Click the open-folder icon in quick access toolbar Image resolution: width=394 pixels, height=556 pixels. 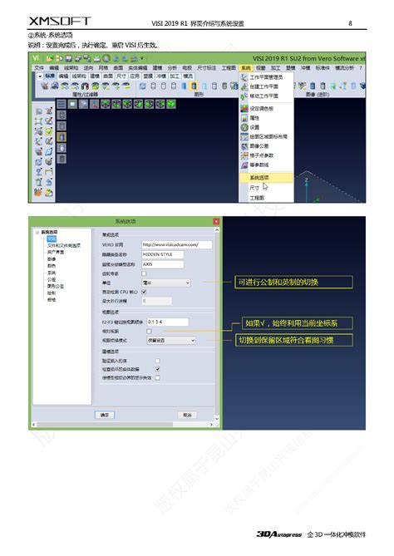coord(49,58)
